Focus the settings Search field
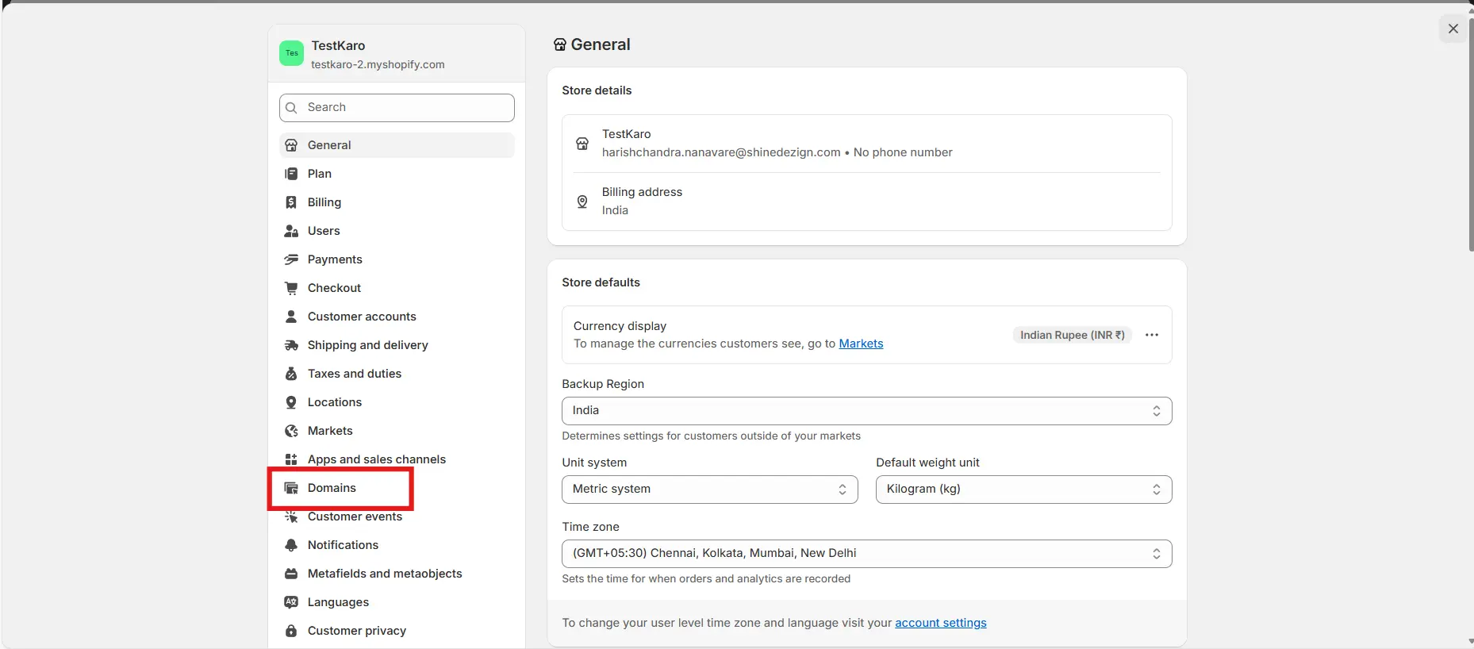 pyautogui.click(x=397, y=108)
